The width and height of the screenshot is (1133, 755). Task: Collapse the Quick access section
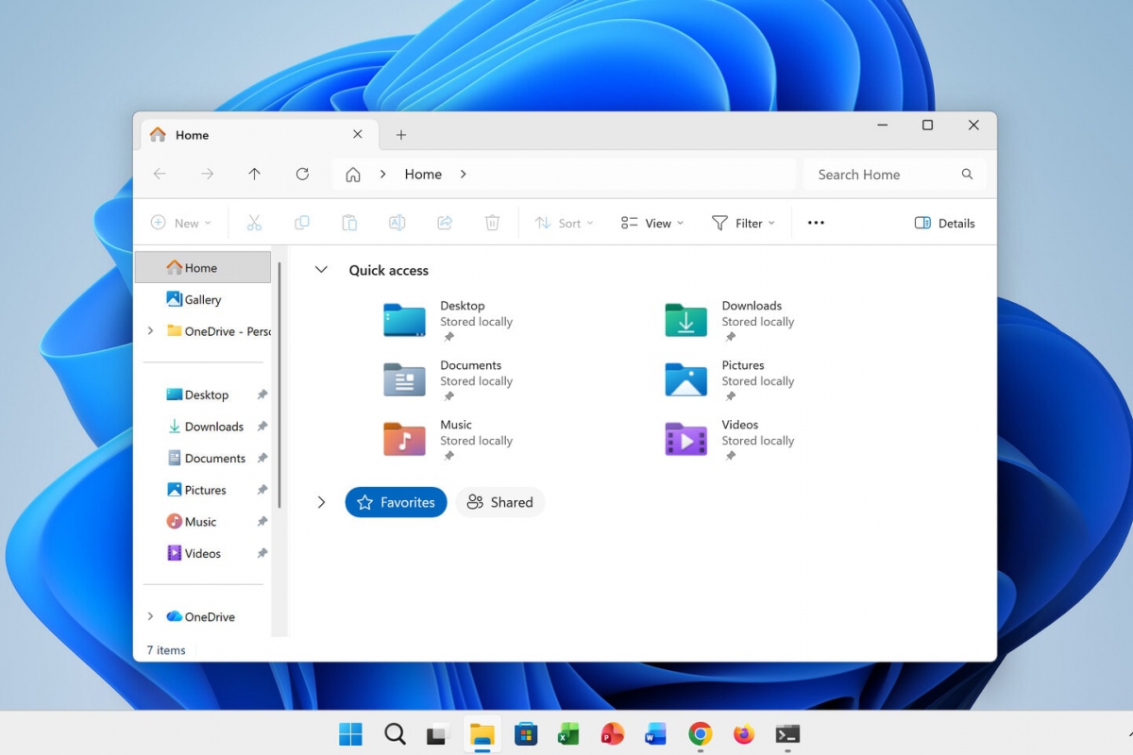pos(321,270)
